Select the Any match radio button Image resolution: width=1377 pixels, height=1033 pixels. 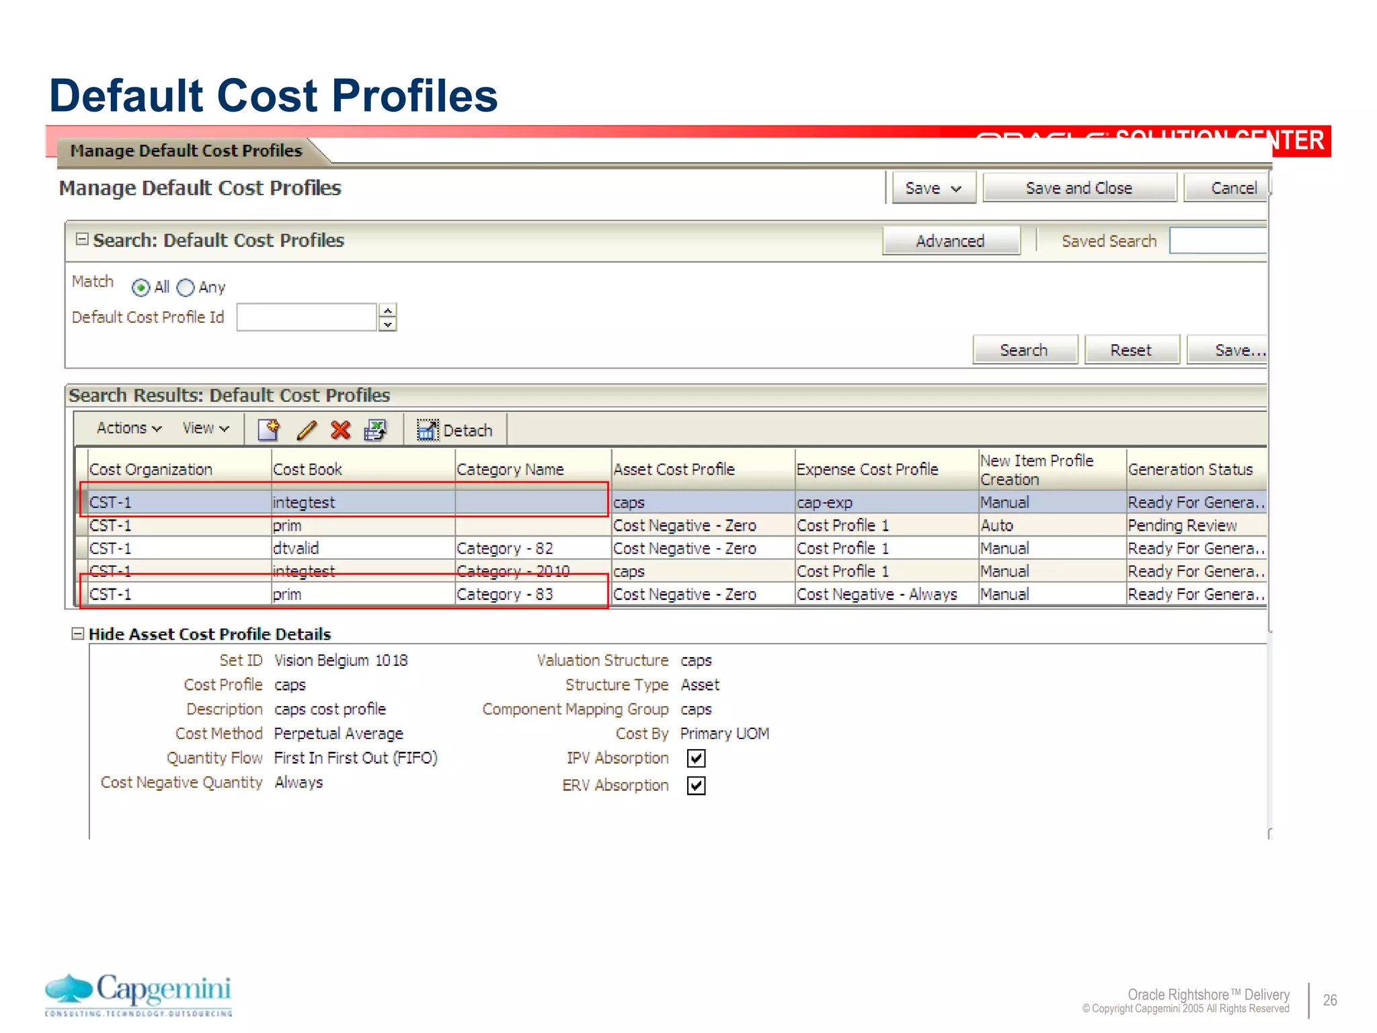pyautogui.click(x=186, y=288)
